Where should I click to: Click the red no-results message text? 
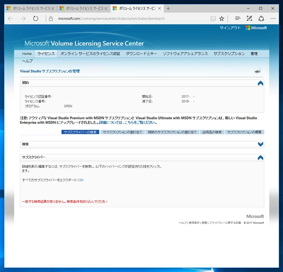click(x=65, y=201)
